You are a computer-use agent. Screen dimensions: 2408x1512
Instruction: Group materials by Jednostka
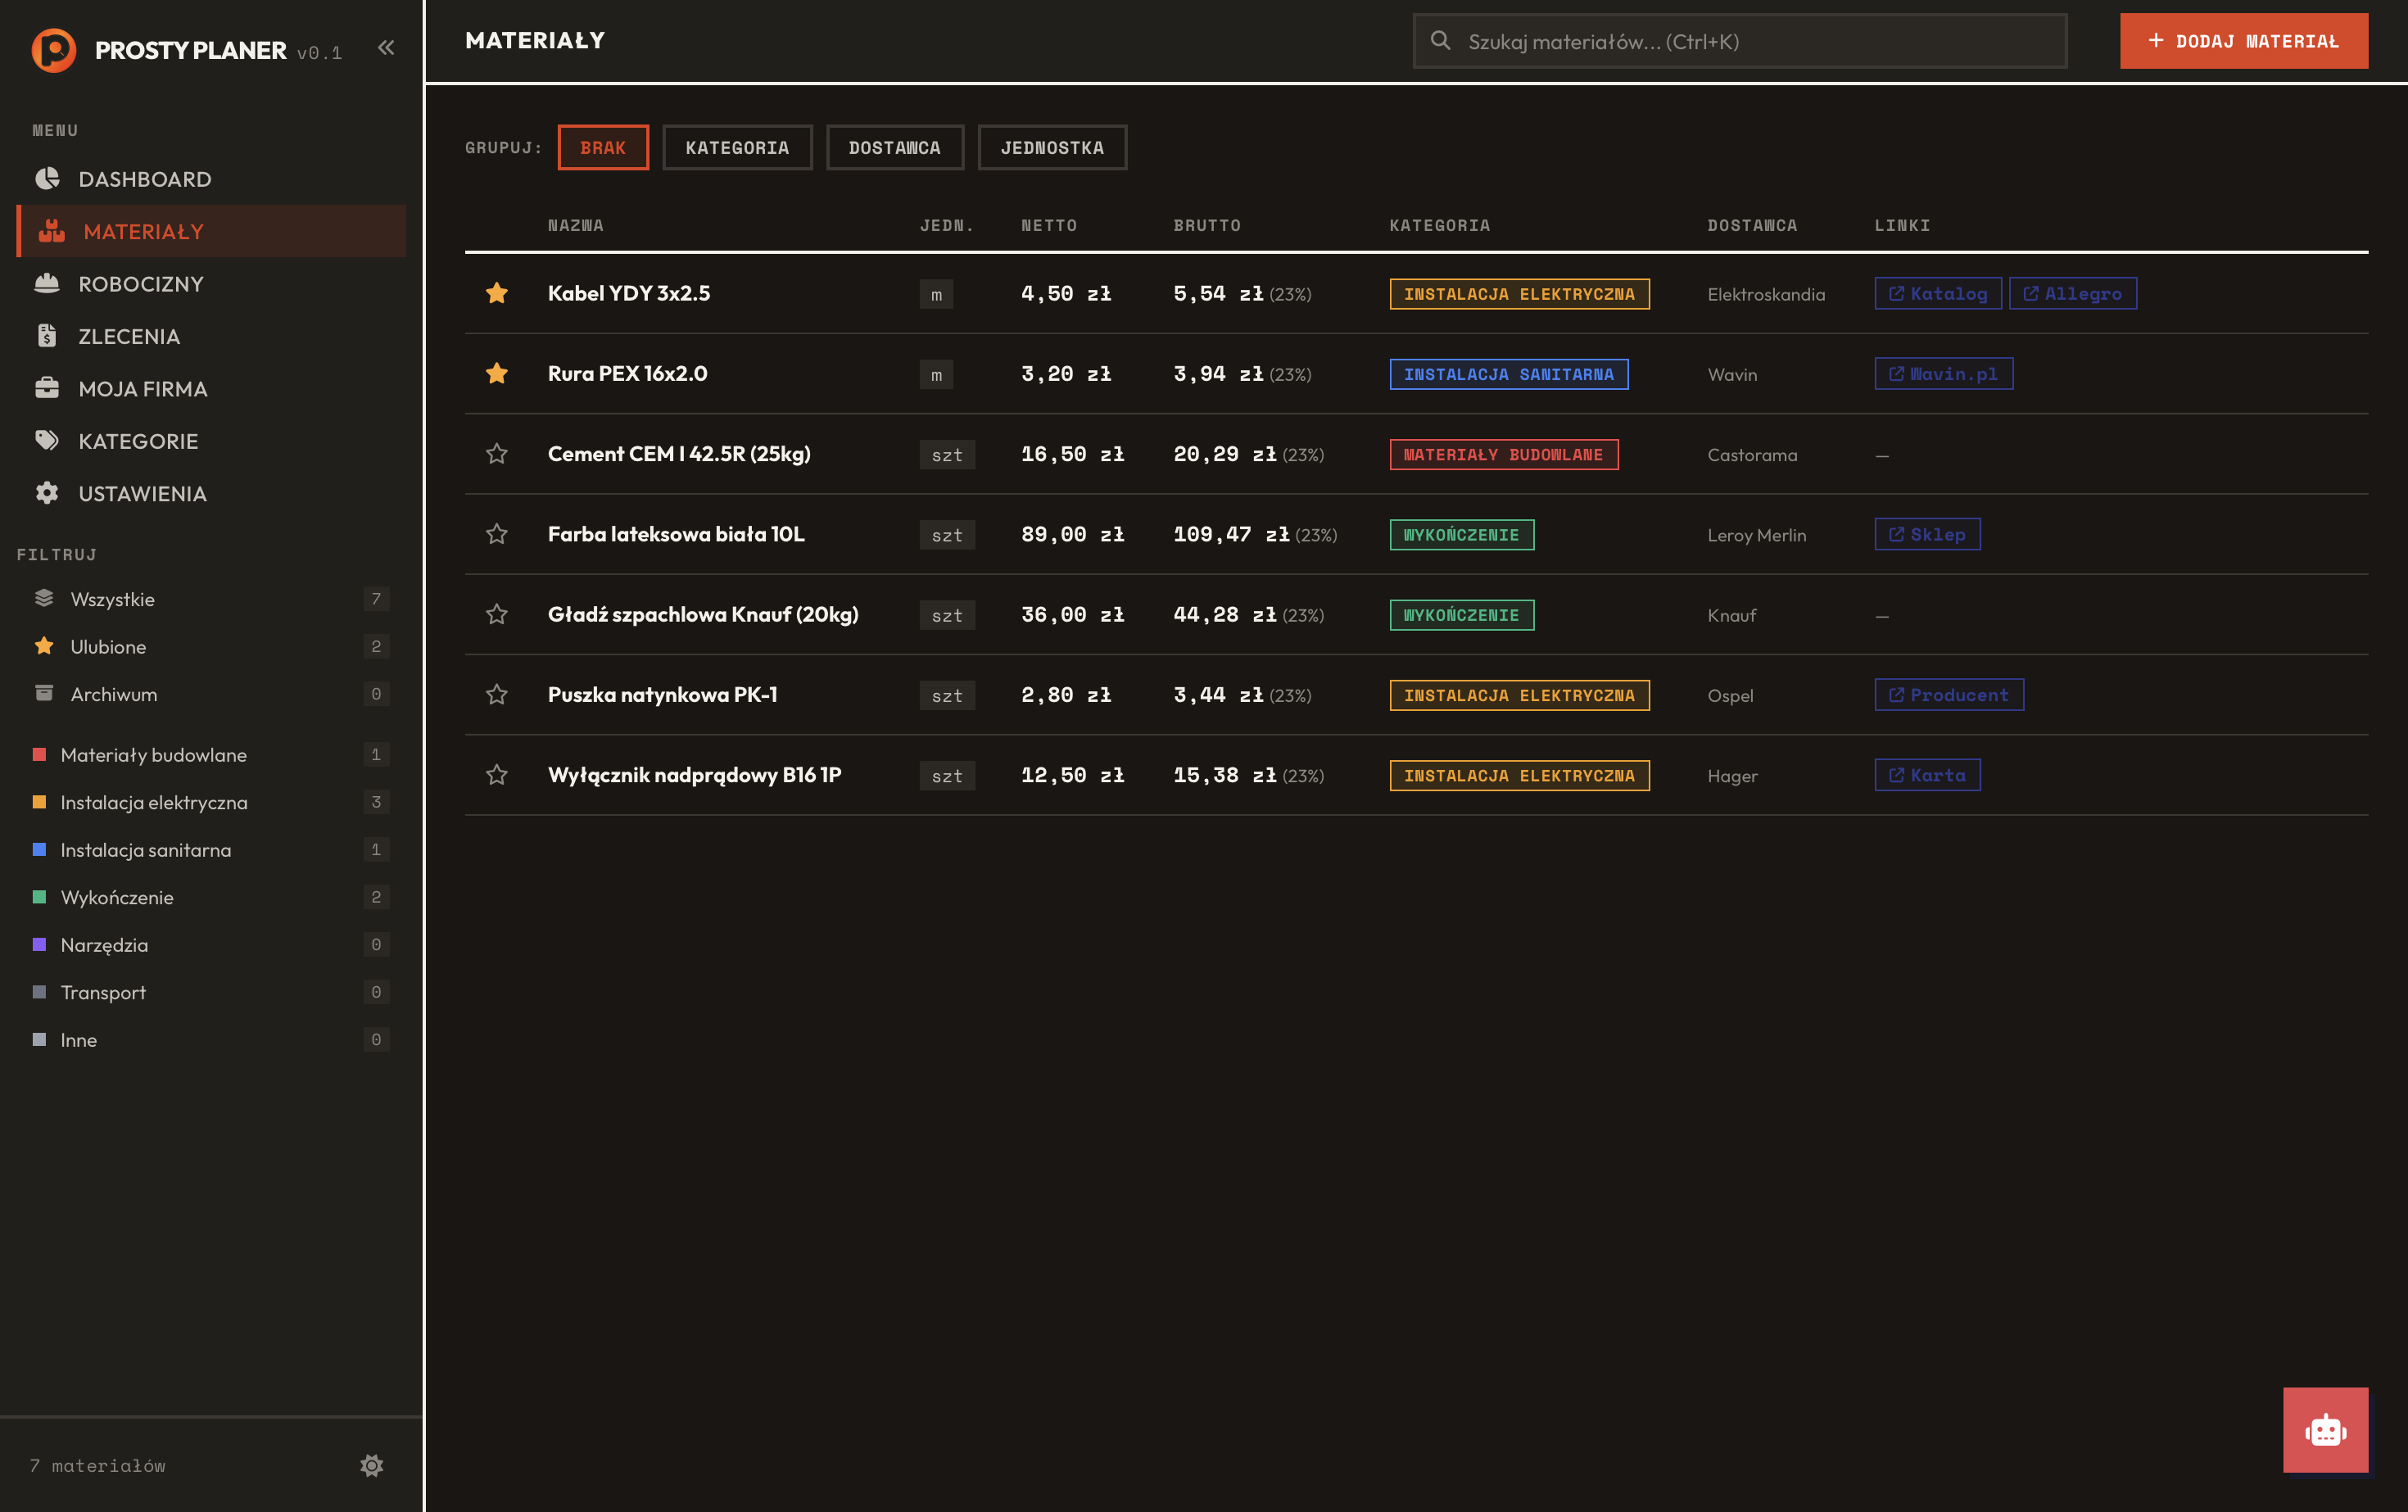click(x=1052, y=148)
